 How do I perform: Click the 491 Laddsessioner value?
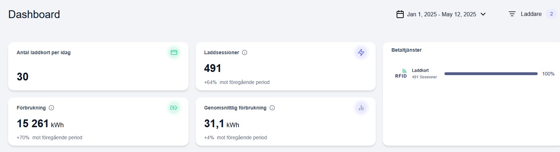213,68
